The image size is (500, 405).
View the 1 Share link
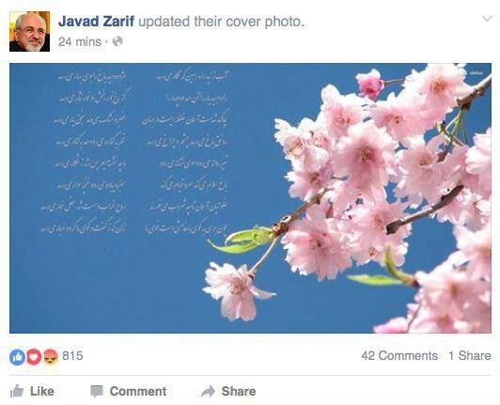[470, 355]
